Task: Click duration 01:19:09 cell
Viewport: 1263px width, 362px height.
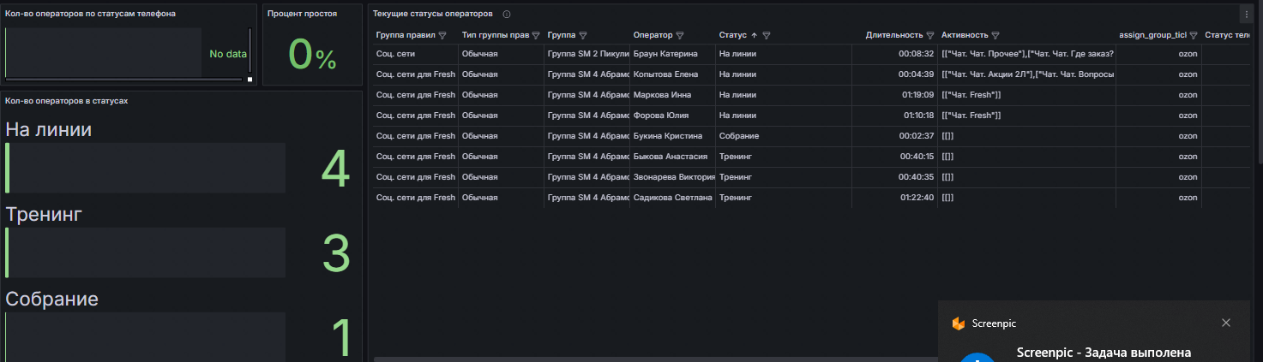Action: point(895,95)
